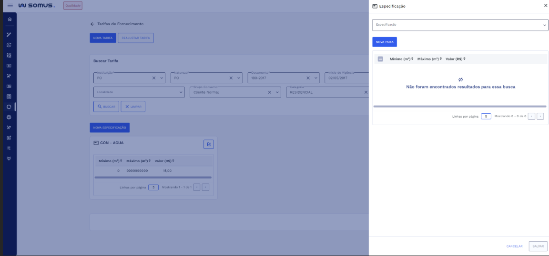Viewport: 549px width, 256px height.
Task: Toggle the select-all checkbox in Especificação table
Action: tap(380, 59)
